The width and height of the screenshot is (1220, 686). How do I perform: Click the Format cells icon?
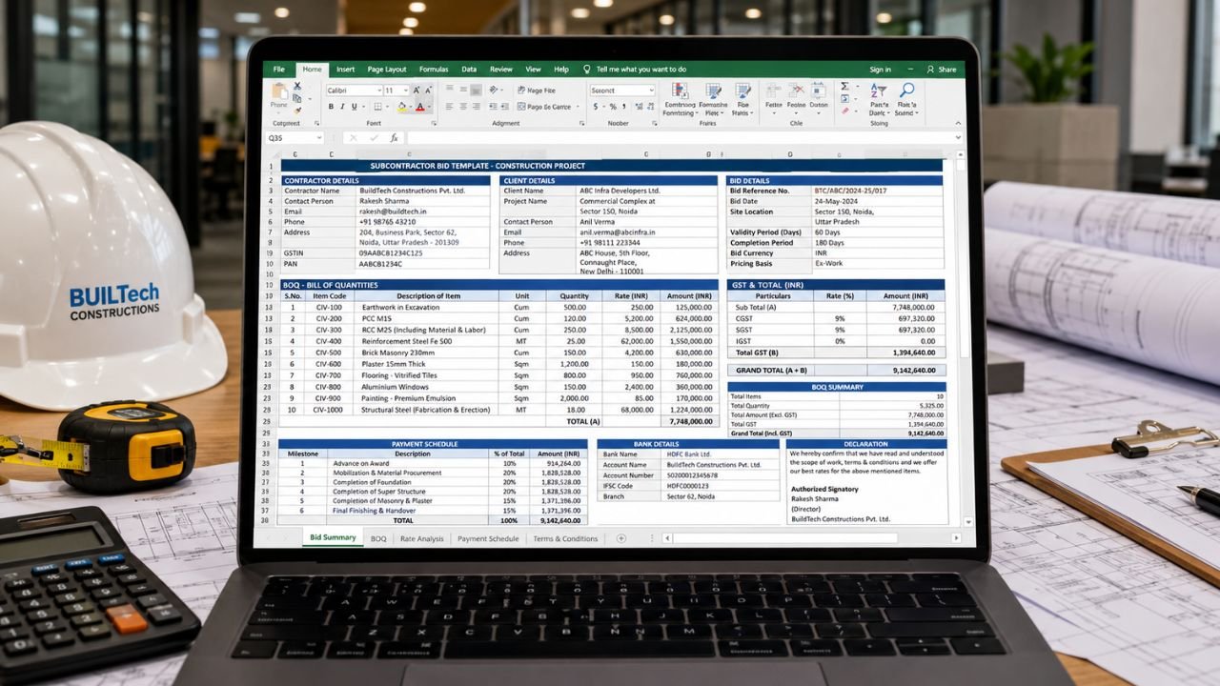[x=818, y=91]
